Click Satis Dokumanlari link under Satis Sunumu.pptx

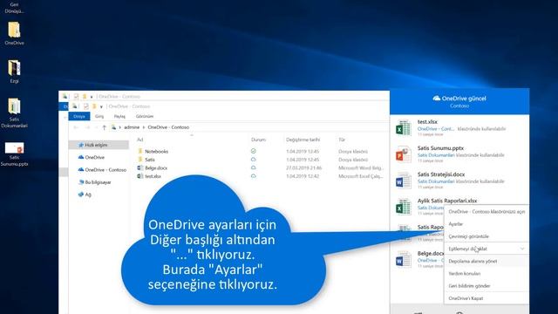436,155
